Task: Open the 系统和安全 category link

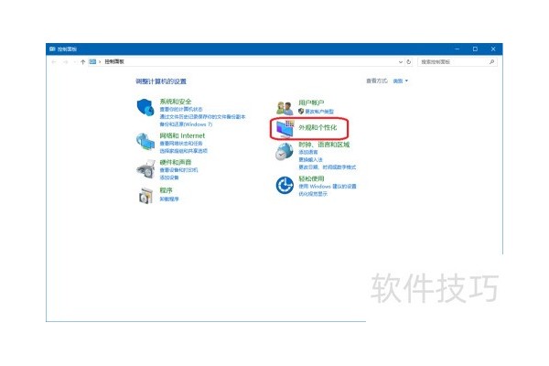Action: (x=176, y=102)
